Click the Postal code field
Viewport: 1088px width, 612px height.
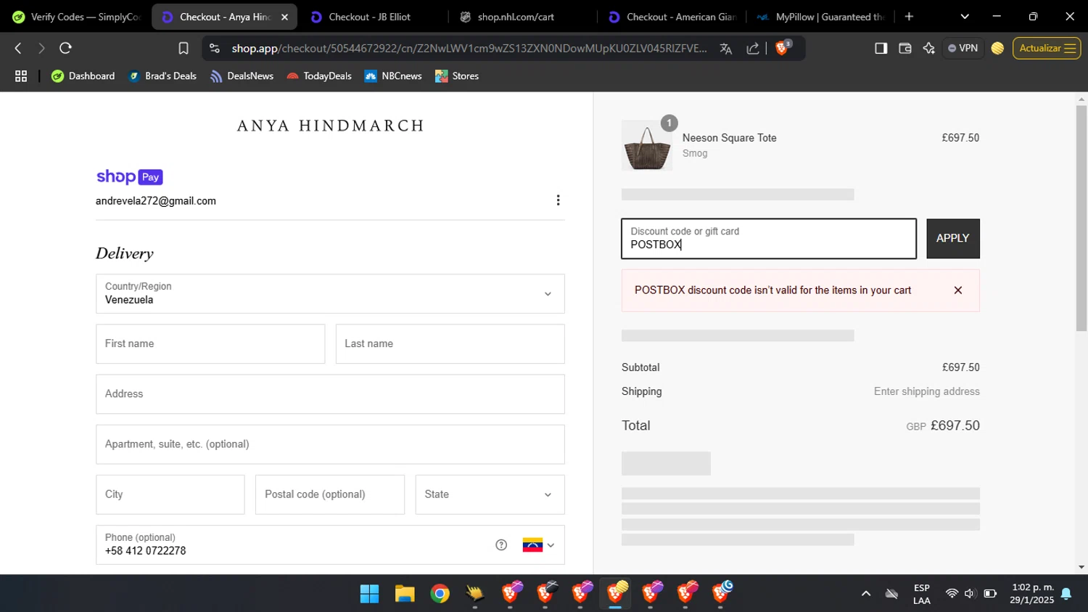tap(330, 494)
